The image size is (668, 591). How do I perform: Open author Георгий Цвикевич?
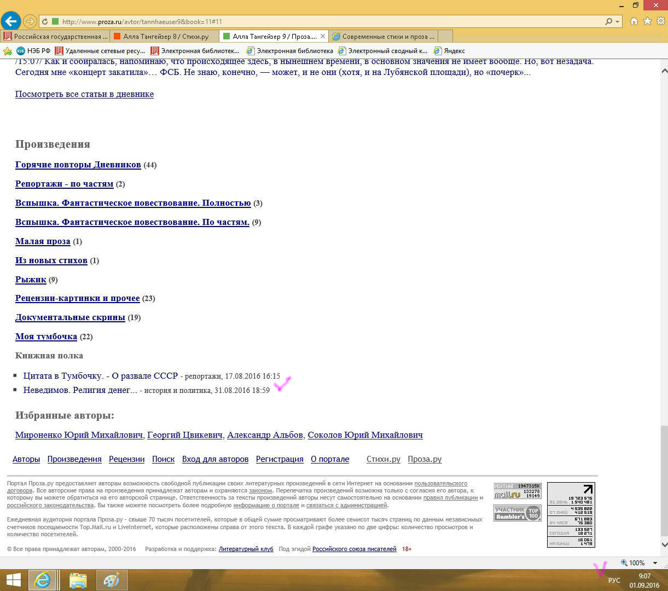(x=185, y=435)
